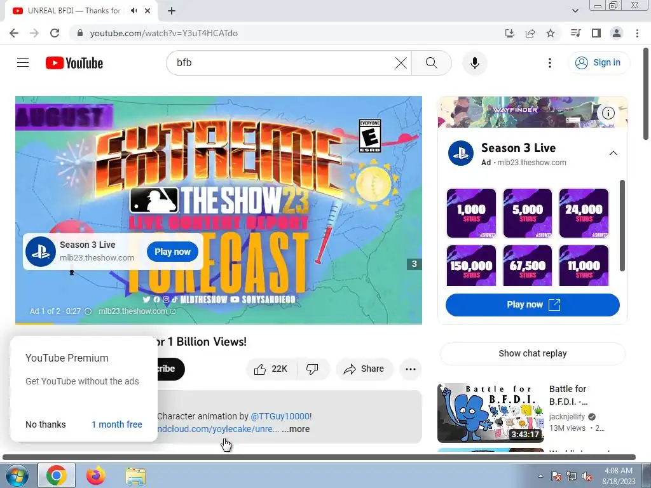The image size is (651, 488).
Task: Click the horizontal scrollbar at page bottom
Action: 319,457
